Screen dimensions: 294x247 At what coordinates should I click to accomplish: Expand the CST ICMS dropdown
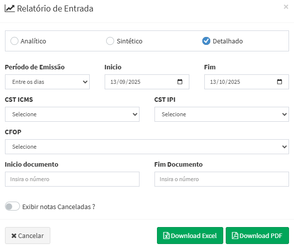point(72,114)
